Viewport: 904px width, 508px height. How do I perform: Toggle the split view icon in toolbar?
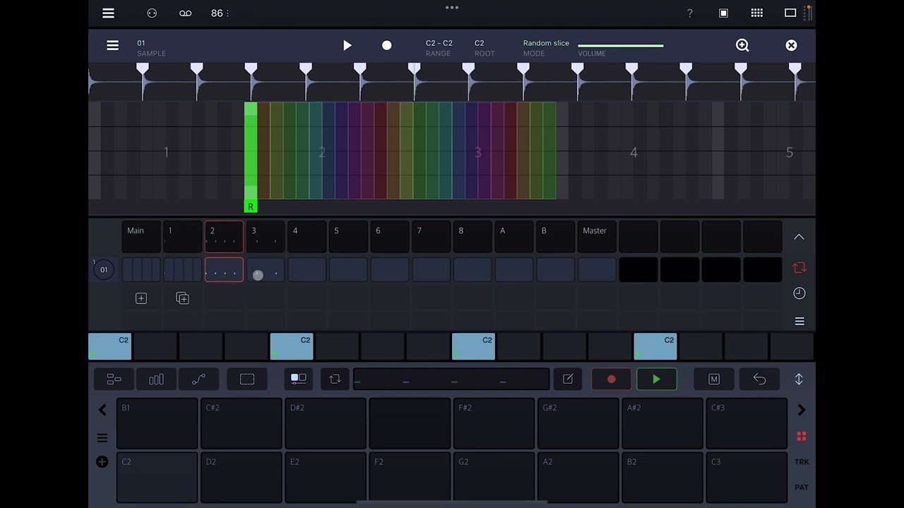298,379
